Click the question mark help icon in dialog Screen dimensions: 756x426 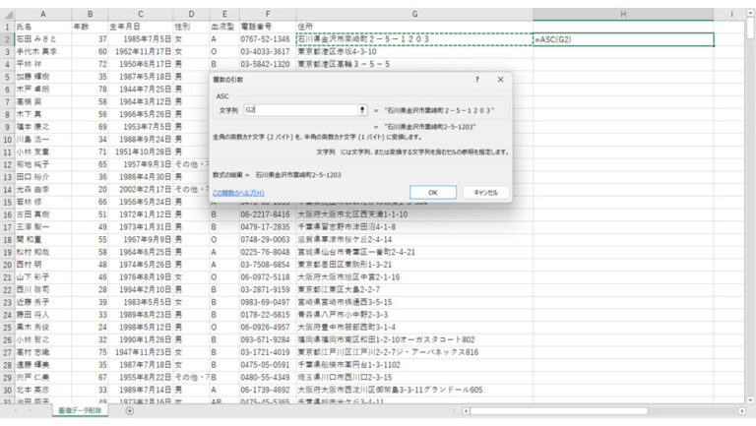477,79
